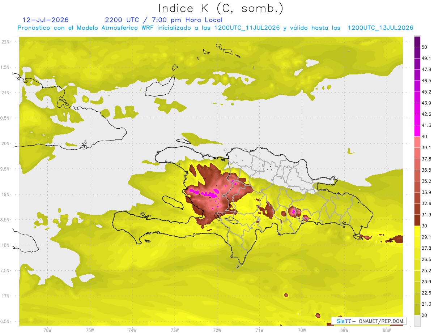Click the color bar value "46.5"
Viewport: 434px width, 335px height.
tap(426, 81)
